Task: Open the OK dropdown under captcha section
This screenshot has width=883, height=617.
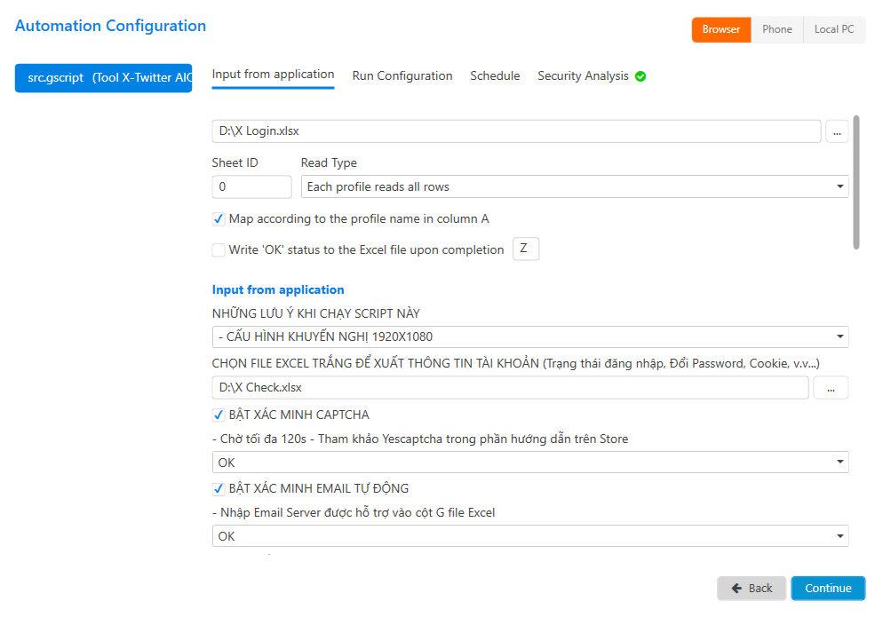Action: 529,463
